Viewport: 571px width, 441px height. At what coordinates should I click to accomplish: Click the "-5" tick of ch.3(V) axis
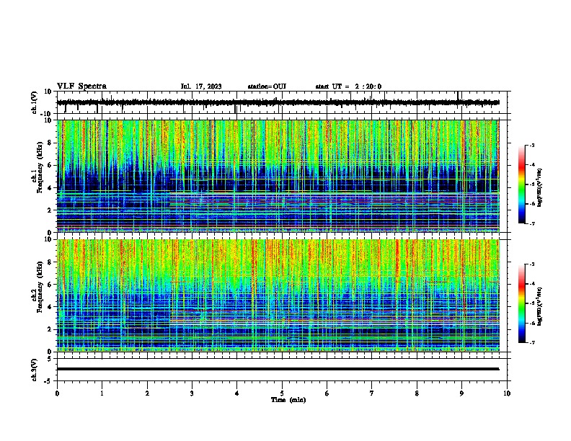click(48, 381)
